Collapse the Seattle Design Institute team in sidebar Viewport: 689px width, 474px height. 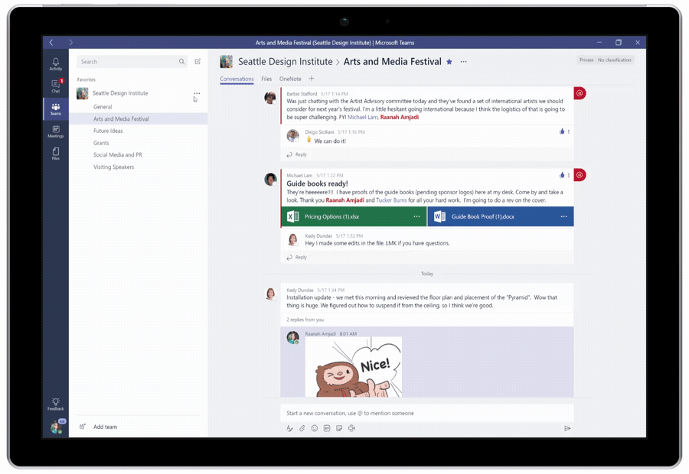[x=120, y=93]
